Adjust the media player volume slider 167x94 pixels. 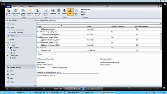point(98,88)
